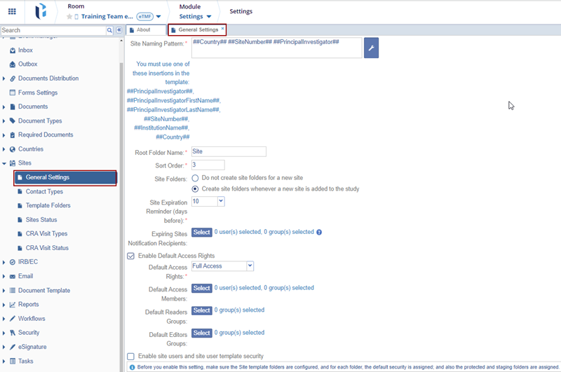561x372 pixels.
Task: Click the Security icon
Action: tap(13, 333)
